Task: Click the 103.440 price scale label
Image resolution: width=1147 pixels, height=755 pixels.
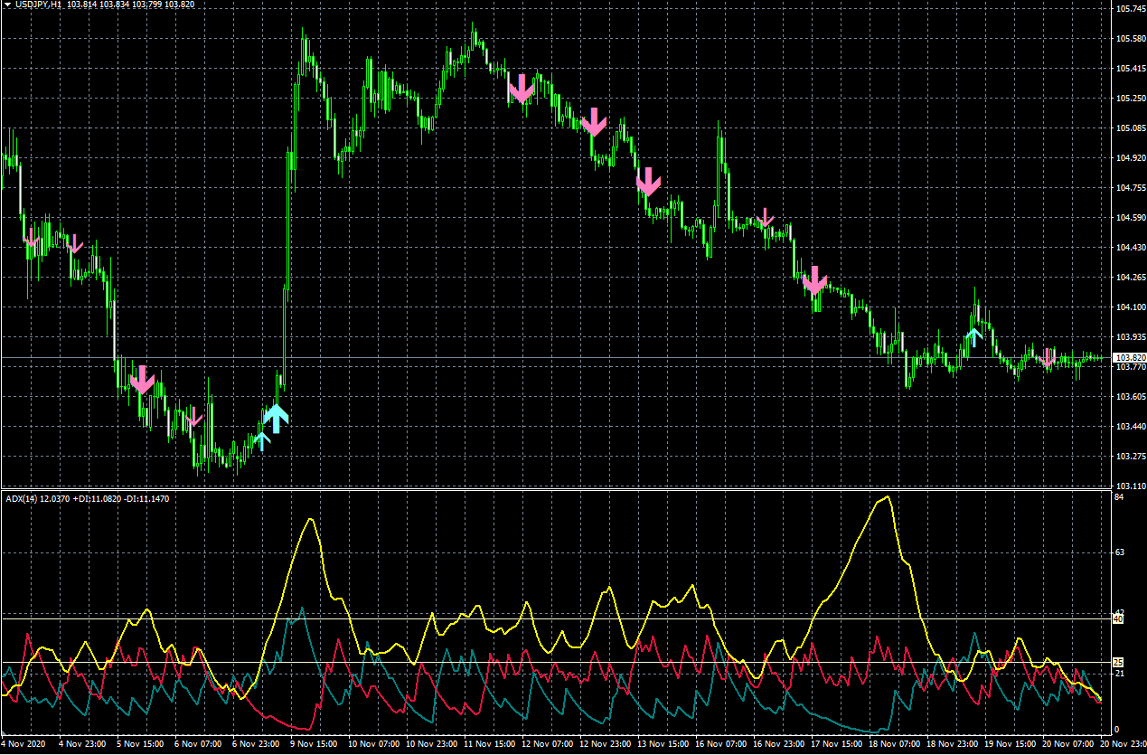Action: 1130,427
